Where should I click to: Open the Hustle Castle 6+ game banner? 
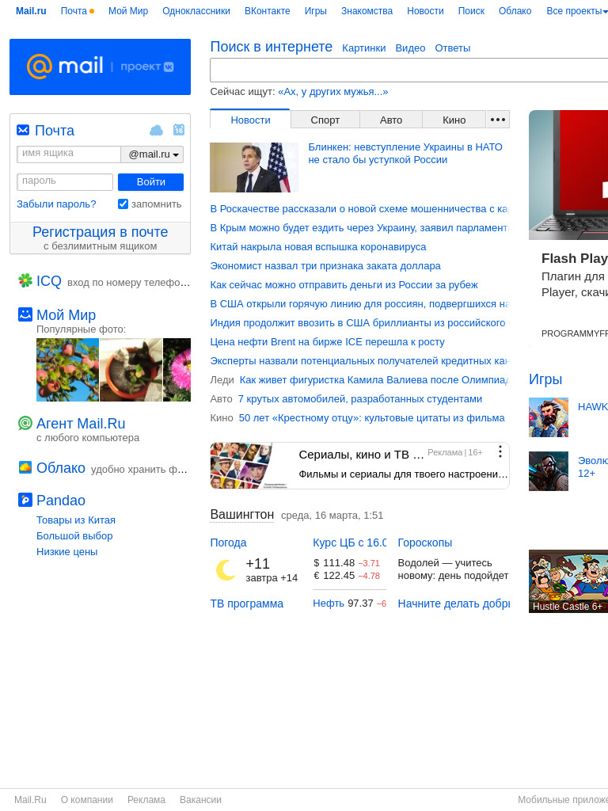[x=568, y=581]
